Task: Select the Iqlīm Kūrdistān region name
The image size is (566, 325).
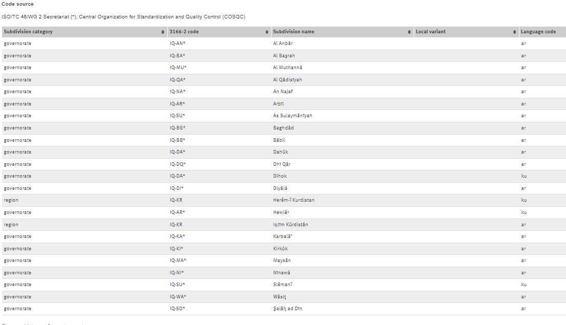Action: pos(290,225)
